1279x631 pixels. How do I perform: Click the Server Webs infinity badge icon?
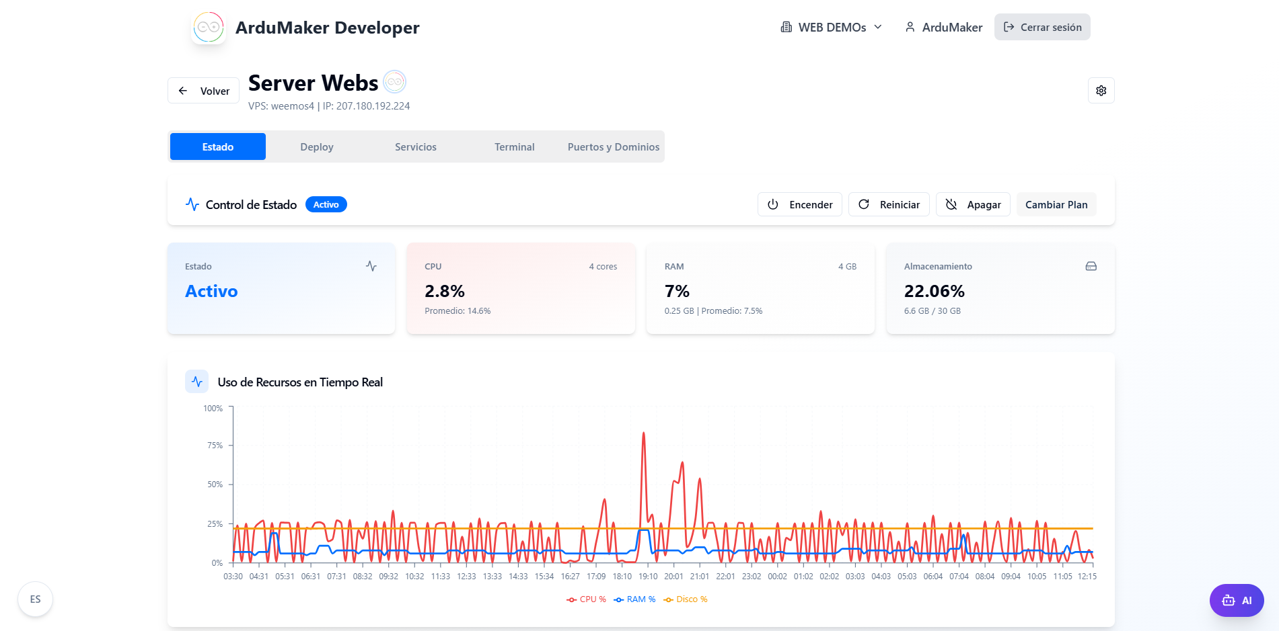click(x=395, y=82)
